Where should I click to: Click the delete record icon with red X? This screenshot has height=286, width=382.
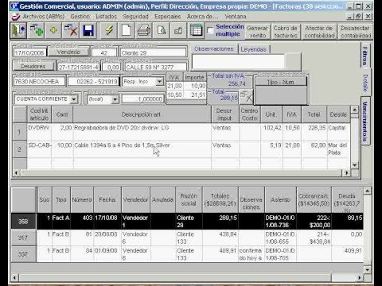(71, 30)
